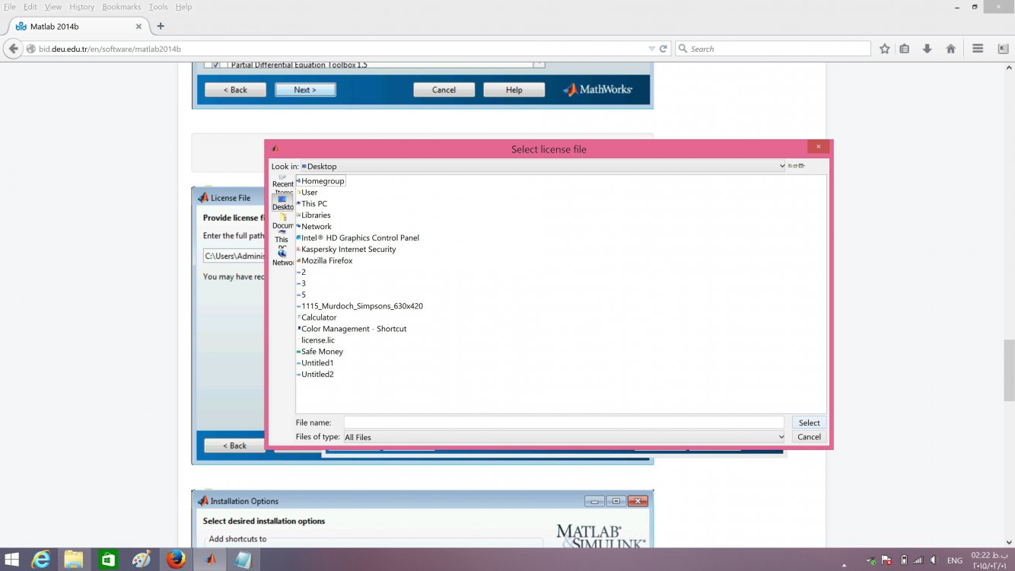Click the Next > button in the installer
Viewport: 1015px width, 571px height.
coord(305,90)
